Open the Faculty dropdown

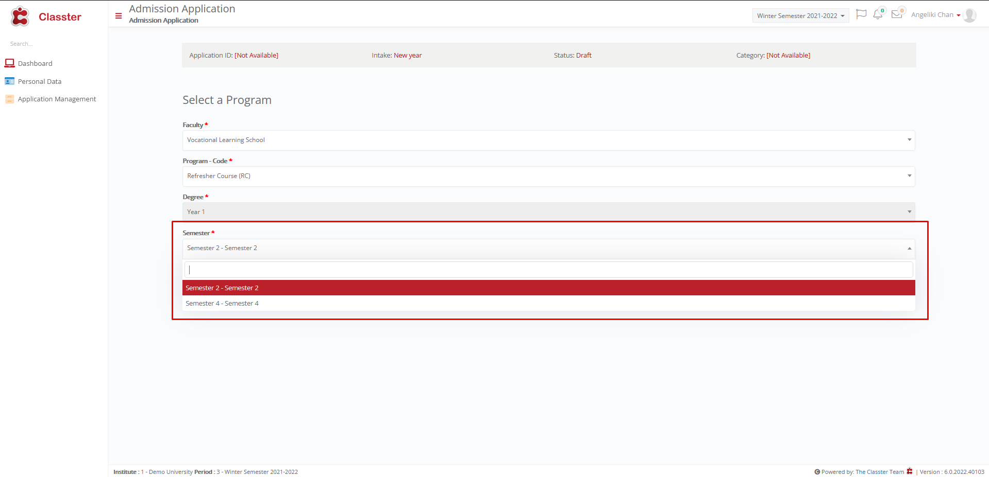click(x=548, y=140)
